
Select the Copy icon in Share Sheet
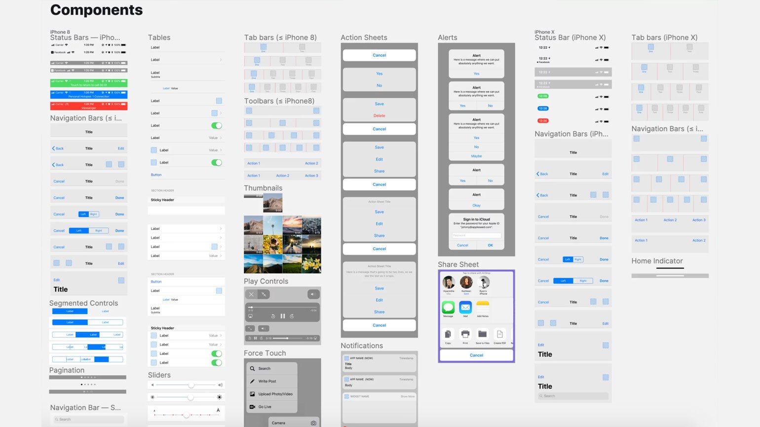click(x=448, y=334)
